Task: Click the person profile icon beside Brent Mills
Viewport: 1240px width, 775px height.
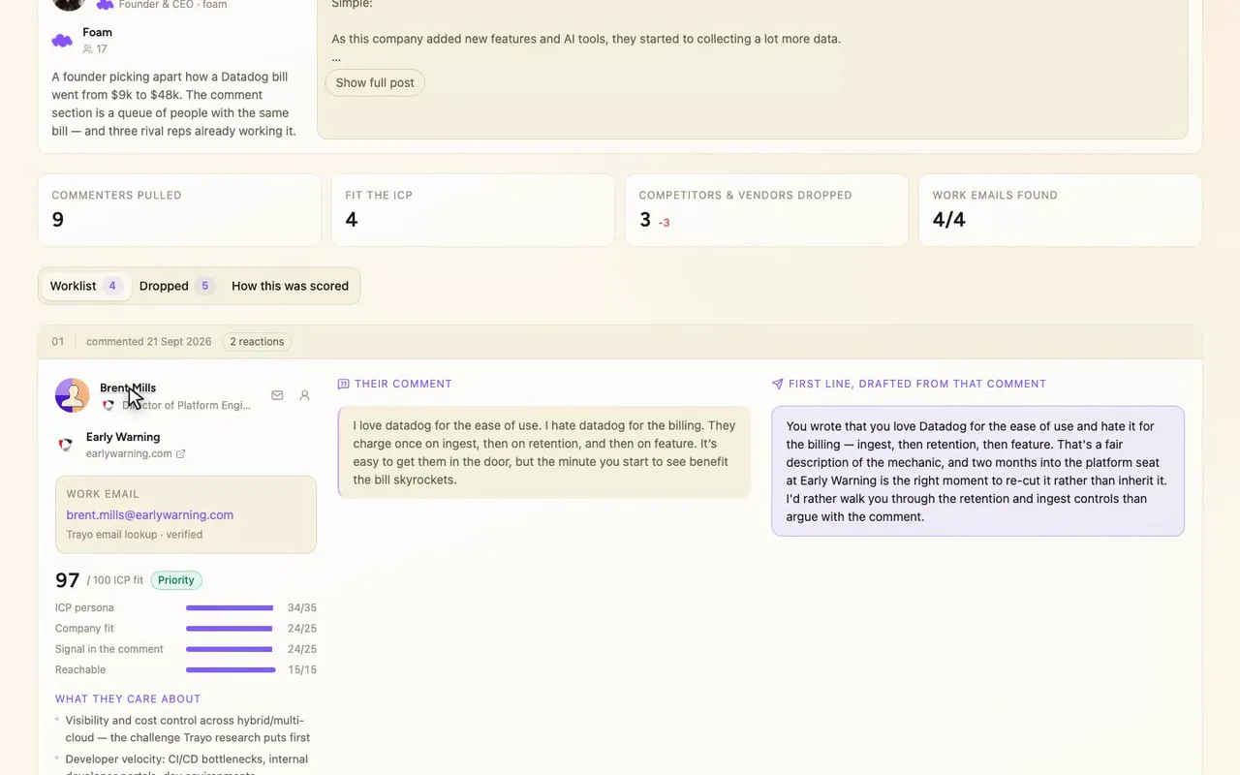Action: click(x=304, y=395)
